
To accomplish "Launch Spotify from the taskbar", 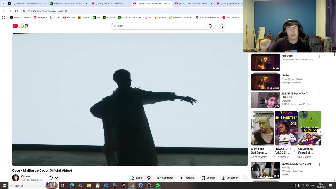I will coord(157,186).
